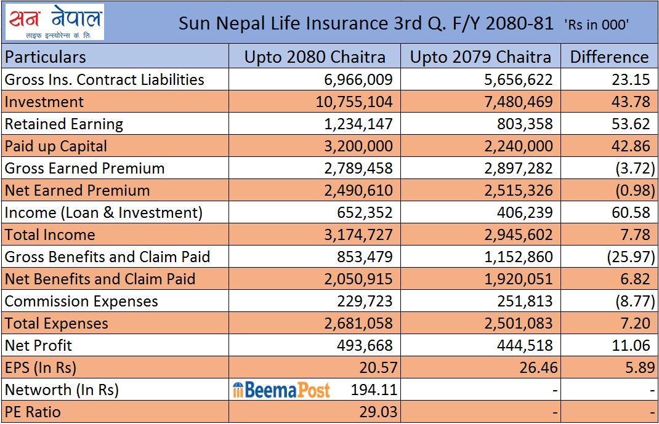
Task: Click the Upto 2080 Chaitra header
Action: point(315,57)
